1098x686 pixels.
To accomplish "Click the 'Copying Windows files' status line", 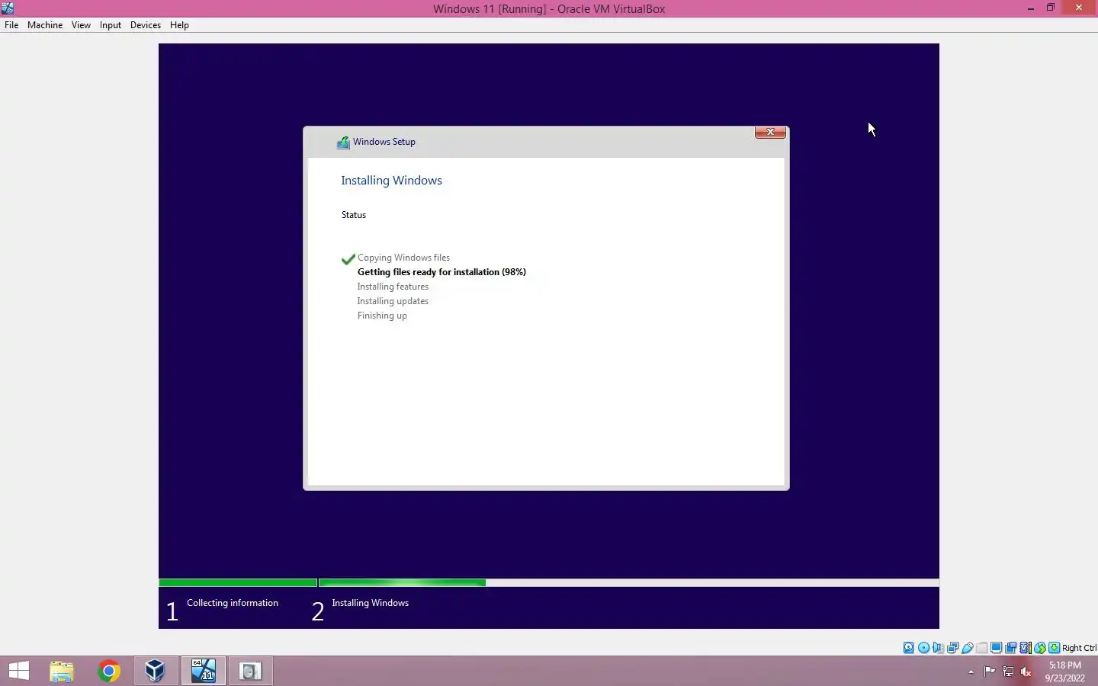I will [403, 258].
